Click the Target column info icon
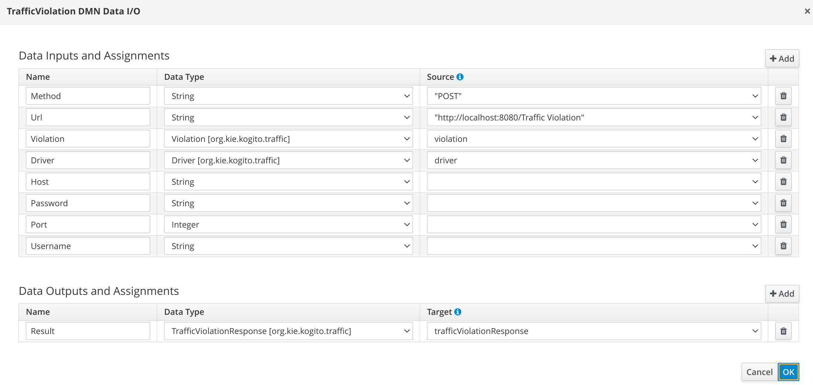 458,311
